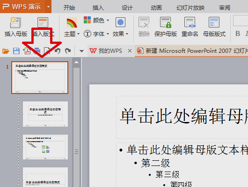
Task: Click the Fonts (字体) T icon
Action: [x=88, y=34]
